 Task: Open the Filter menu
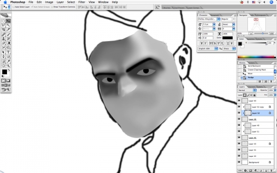(82, 2)
